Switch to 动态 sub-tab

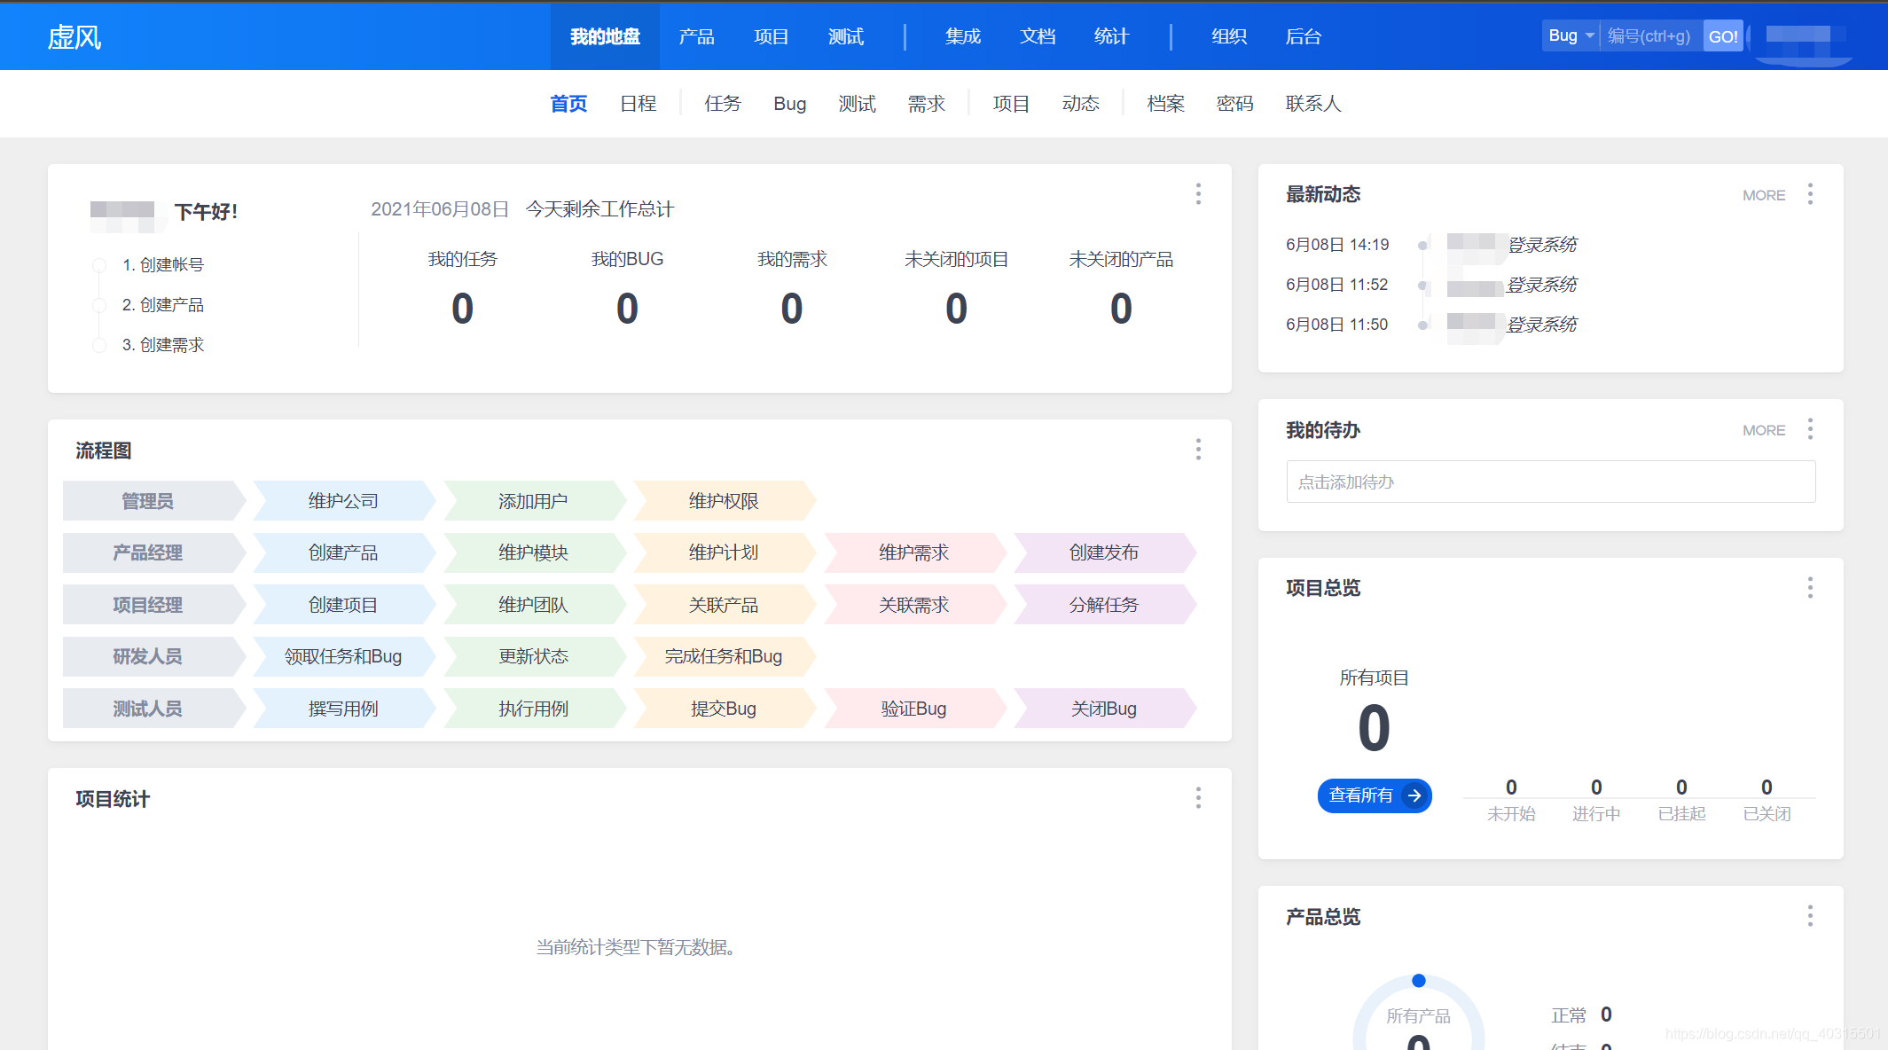1080,104
